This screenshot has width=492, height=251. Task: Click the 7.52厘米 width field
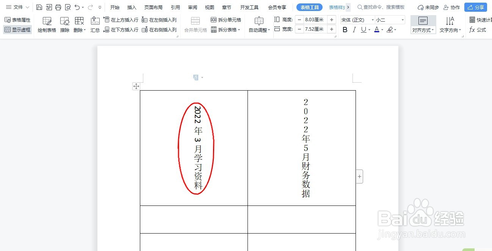point(315,29)
